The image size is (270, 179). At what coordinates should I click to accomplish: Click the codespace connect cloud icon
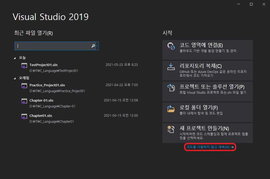click(171, 46)
